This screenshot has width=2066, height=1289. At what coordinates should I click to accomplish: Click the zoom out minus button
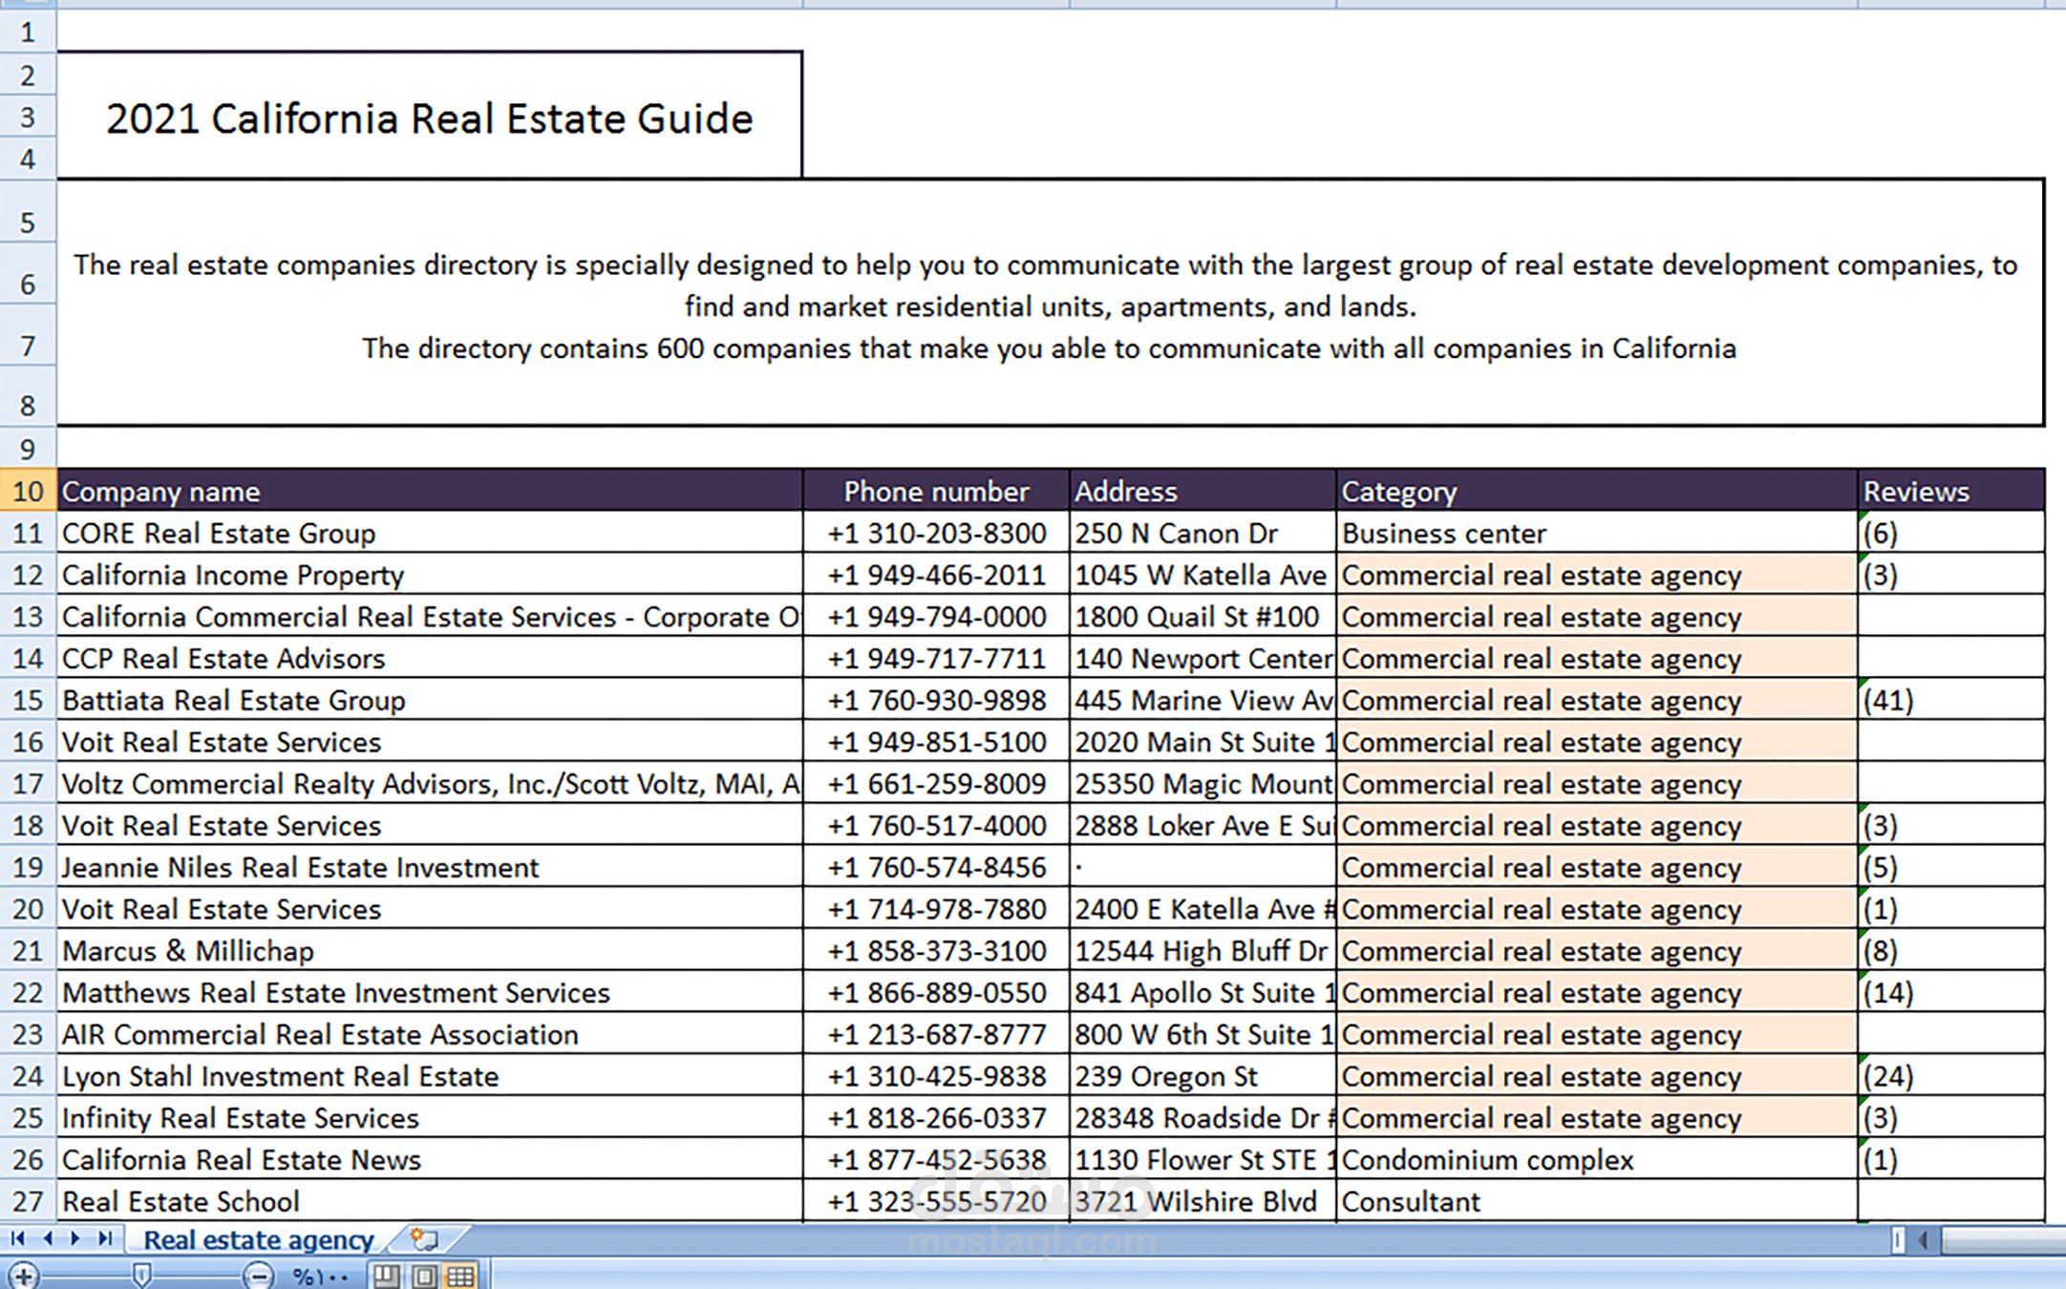(258, 1276)
